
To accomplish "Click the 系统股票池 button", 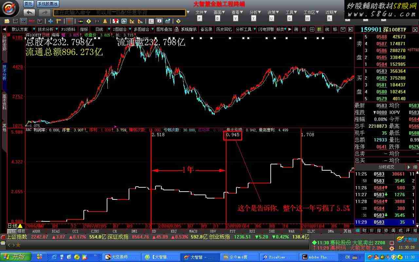I will [47, 4].
